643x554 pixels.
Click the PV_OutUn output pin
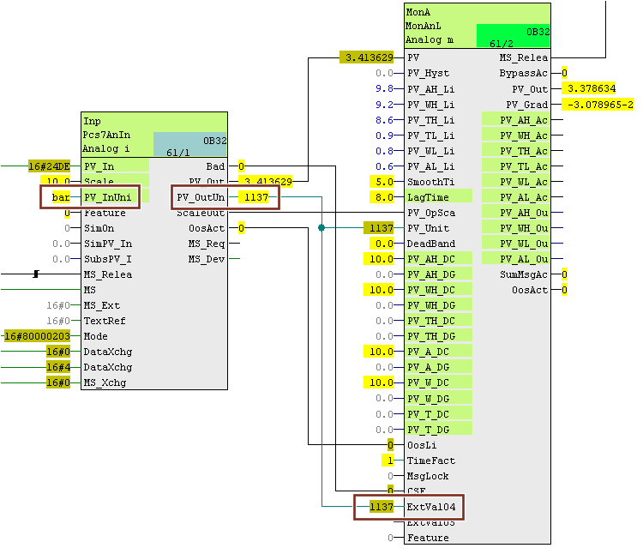click(201, 197)
